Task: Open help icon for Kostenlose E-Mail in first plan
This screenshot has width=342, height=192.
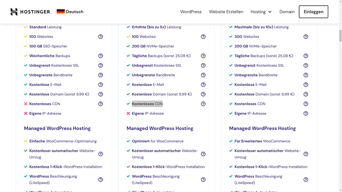Action: (x=101, y=84)
